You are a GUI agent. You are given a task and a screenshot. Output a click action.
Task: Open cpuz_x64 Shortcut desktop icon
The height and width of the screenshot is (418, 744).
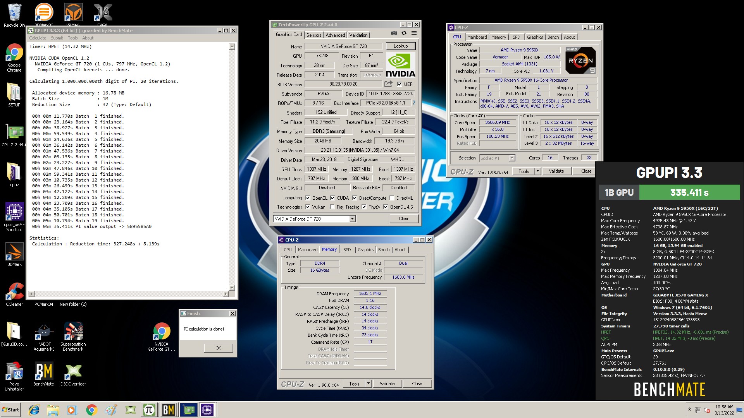click(14, 217)
